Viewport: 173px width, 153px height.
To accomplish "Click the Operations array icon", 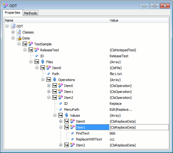I will click(54, 79).
